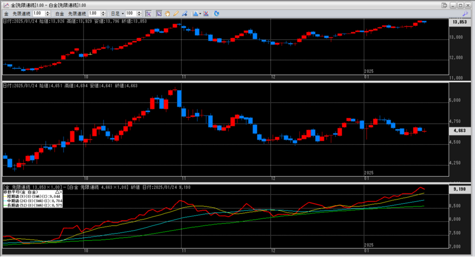Click the bar-chart technical indicator icon

pyautogui.click(x=195, y=13)
